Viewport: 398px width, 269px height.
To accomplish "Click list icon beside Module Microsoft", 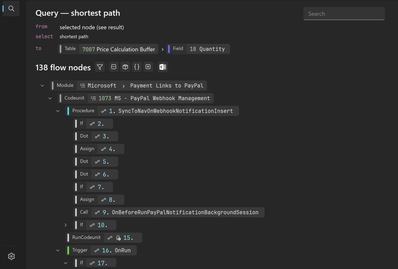I will click(x=83, y=85).
